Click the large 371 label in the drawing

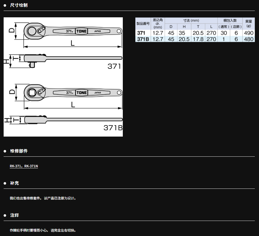114,66
